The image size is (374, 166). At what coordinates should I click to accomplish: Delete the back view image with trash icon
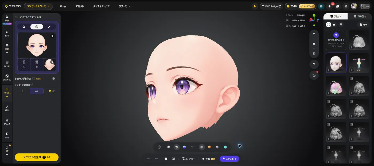point(52,62)
